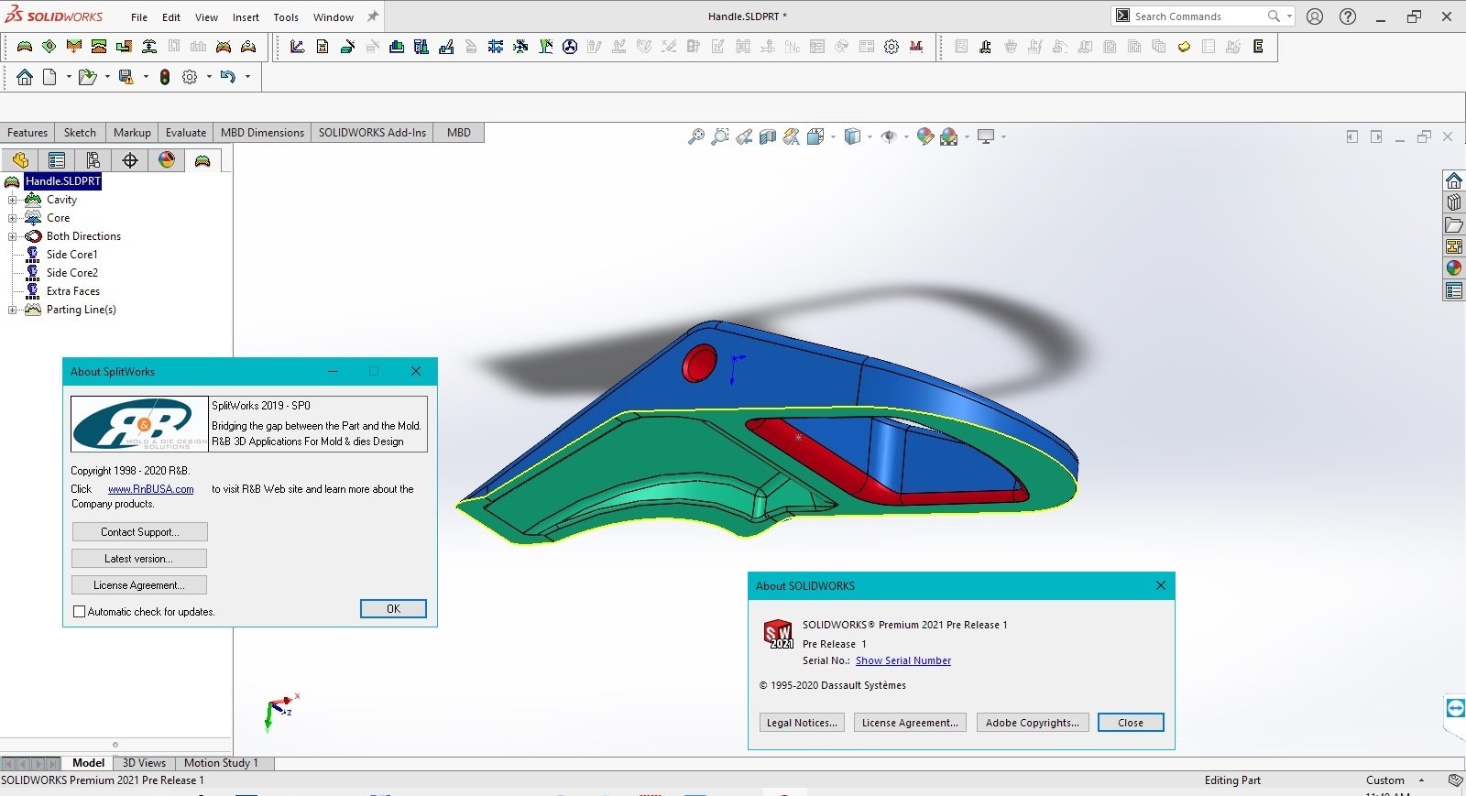This screenshot has width=1466, height=796.
Task: Click Latest version button
Action: click(139, 559)
